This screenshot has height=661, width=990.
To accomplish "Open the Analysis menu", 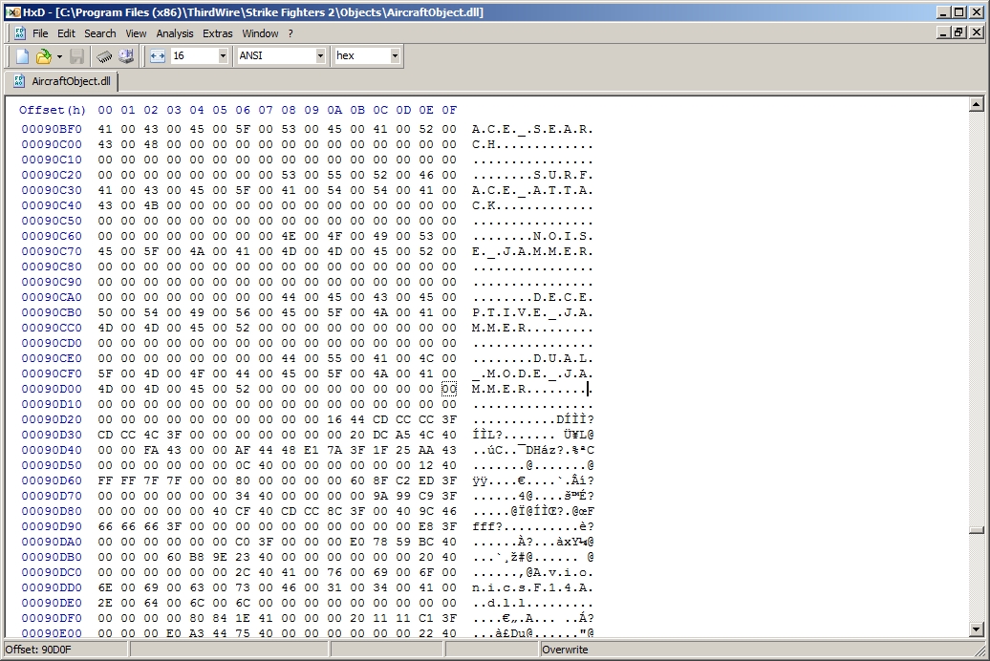I will click(x=175, y=33).
